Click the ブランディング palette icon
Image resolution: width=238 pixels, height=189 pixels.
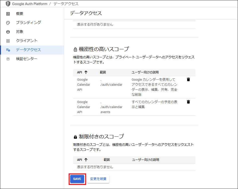8,23
